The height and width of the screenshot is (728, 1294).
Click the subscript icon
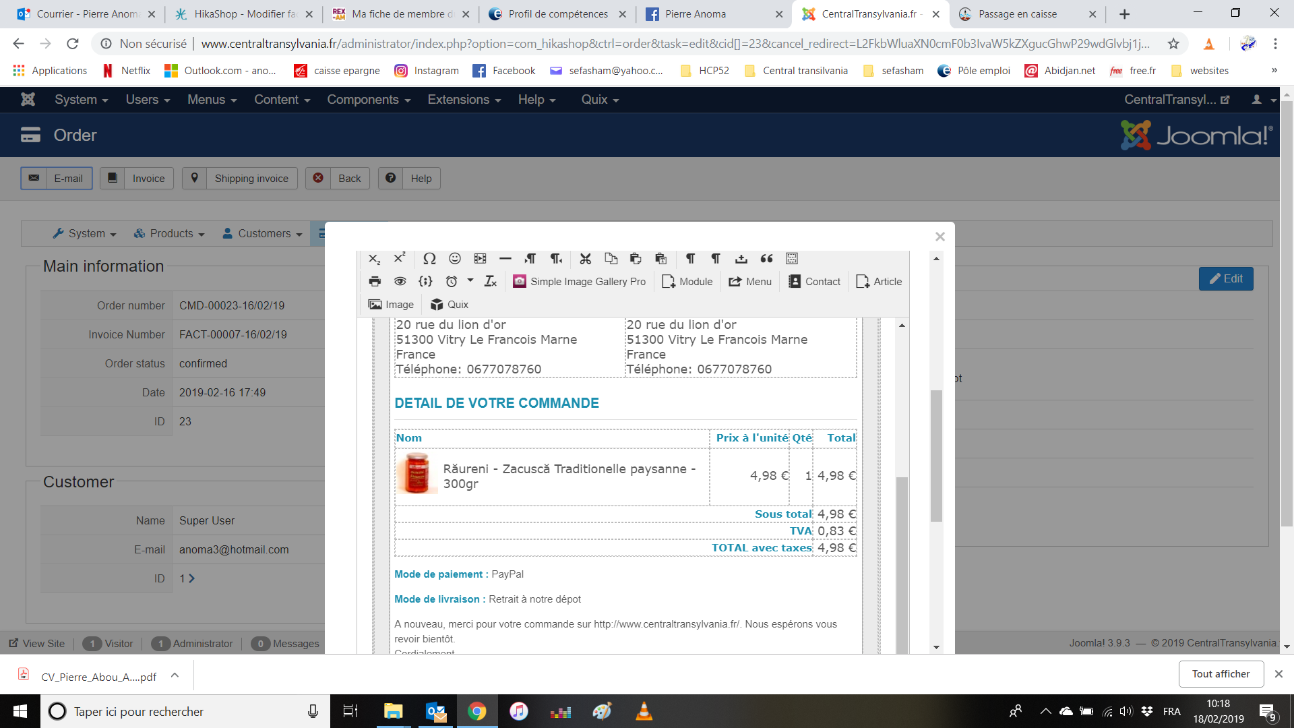click(375, 259)
